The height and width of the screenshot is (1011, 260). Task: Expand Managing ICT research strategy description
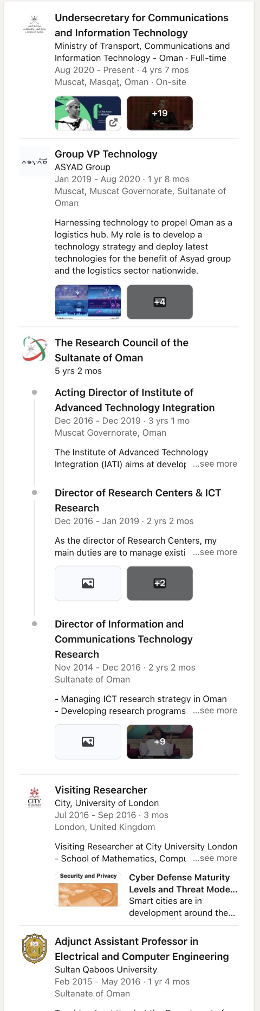[215, 711]
